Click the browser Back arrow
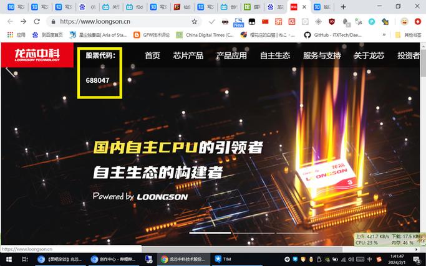Image resolution: width=426 pixels, height=266 pixels. [x=10, y=21]
